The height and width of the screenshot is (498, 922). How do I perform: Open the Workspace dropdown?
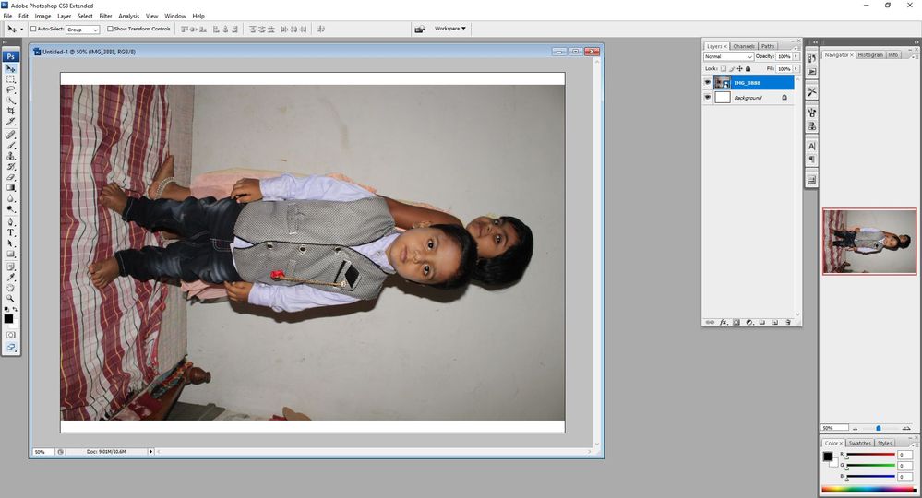pos(449,29)
